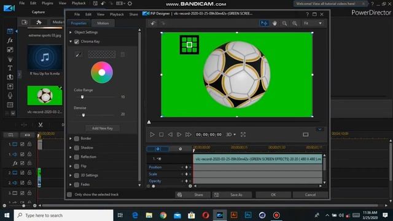Click the OK button
This screenshot has height=221, width=393.
[273, 195]
